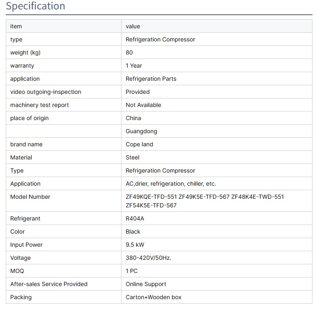Click the Specification heading

[x=36, y=6]
